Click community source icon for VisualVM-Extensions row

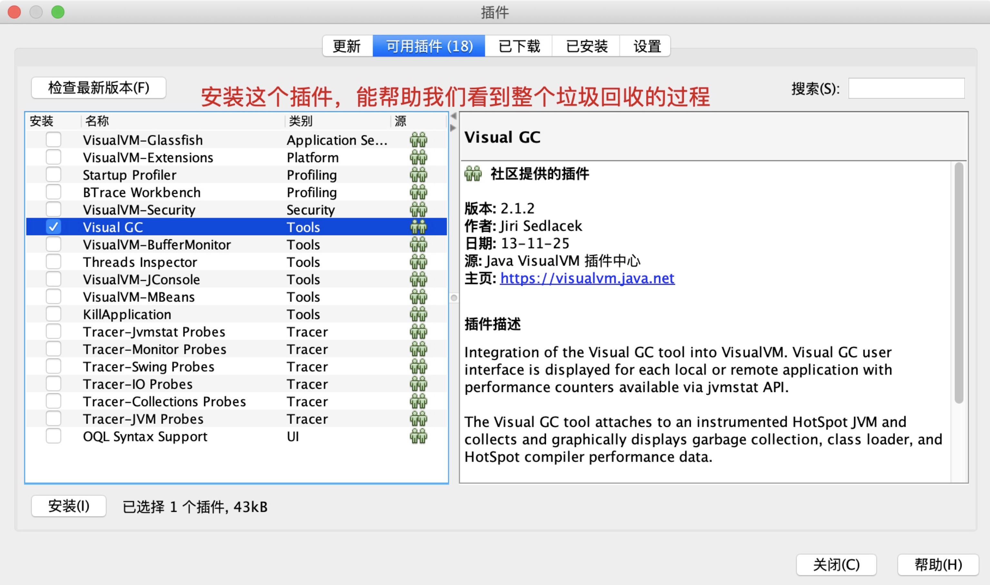click(x=418, y=157)
